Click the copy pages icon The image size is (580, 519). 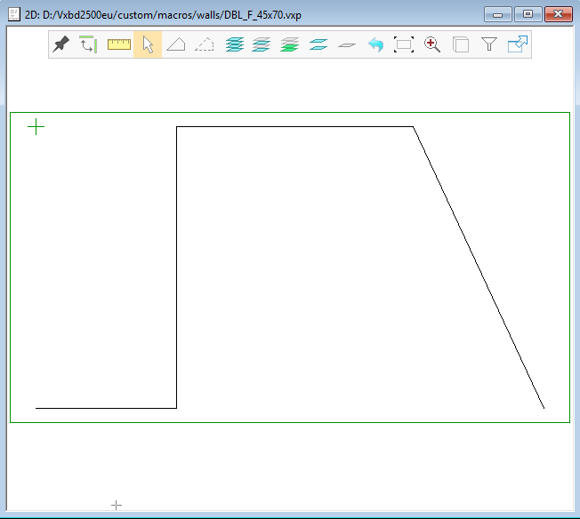(x=461, y=44)
